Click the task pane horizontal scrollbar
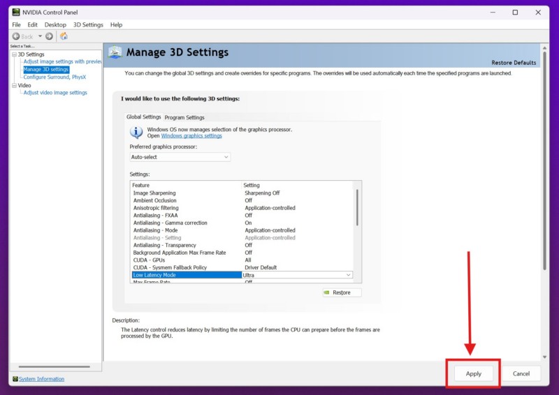Image resolution: width=559 pixels, height=395 pixels. pyautogui.click(x=55, y=366)
